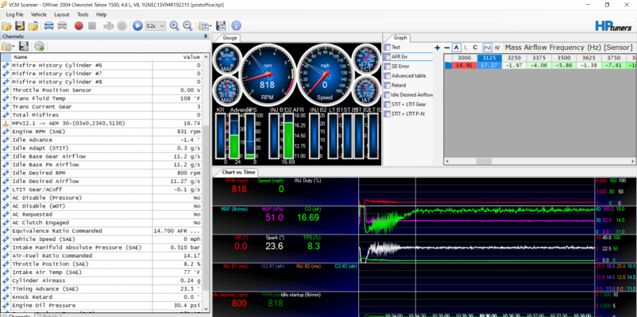Screen dimensions: 637x317
Task: Click the gray power button icon
Action: [122, 26]
